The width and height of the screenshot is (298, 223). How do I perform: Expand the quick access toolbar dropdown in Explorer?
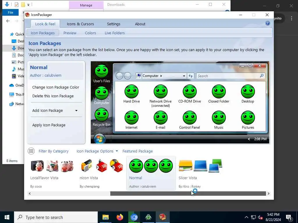28,5
